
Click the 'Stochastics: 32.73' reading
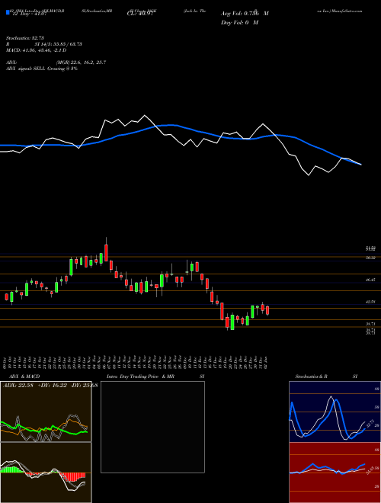pyautogui.click(x=24, y=38)
